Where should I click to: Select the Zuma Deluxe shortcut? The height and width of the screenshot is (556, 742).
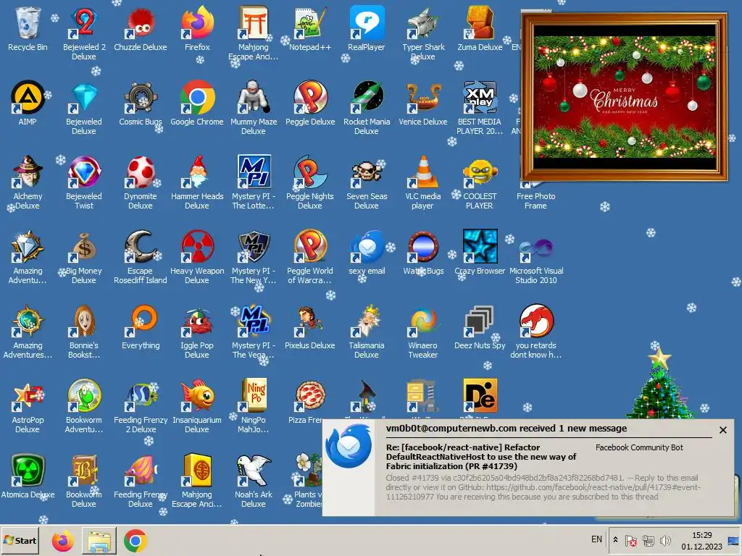click(x=480, y=22)
